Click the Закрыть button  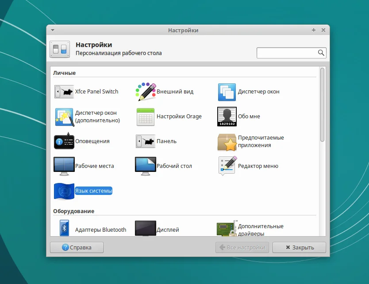coord(300,248)
